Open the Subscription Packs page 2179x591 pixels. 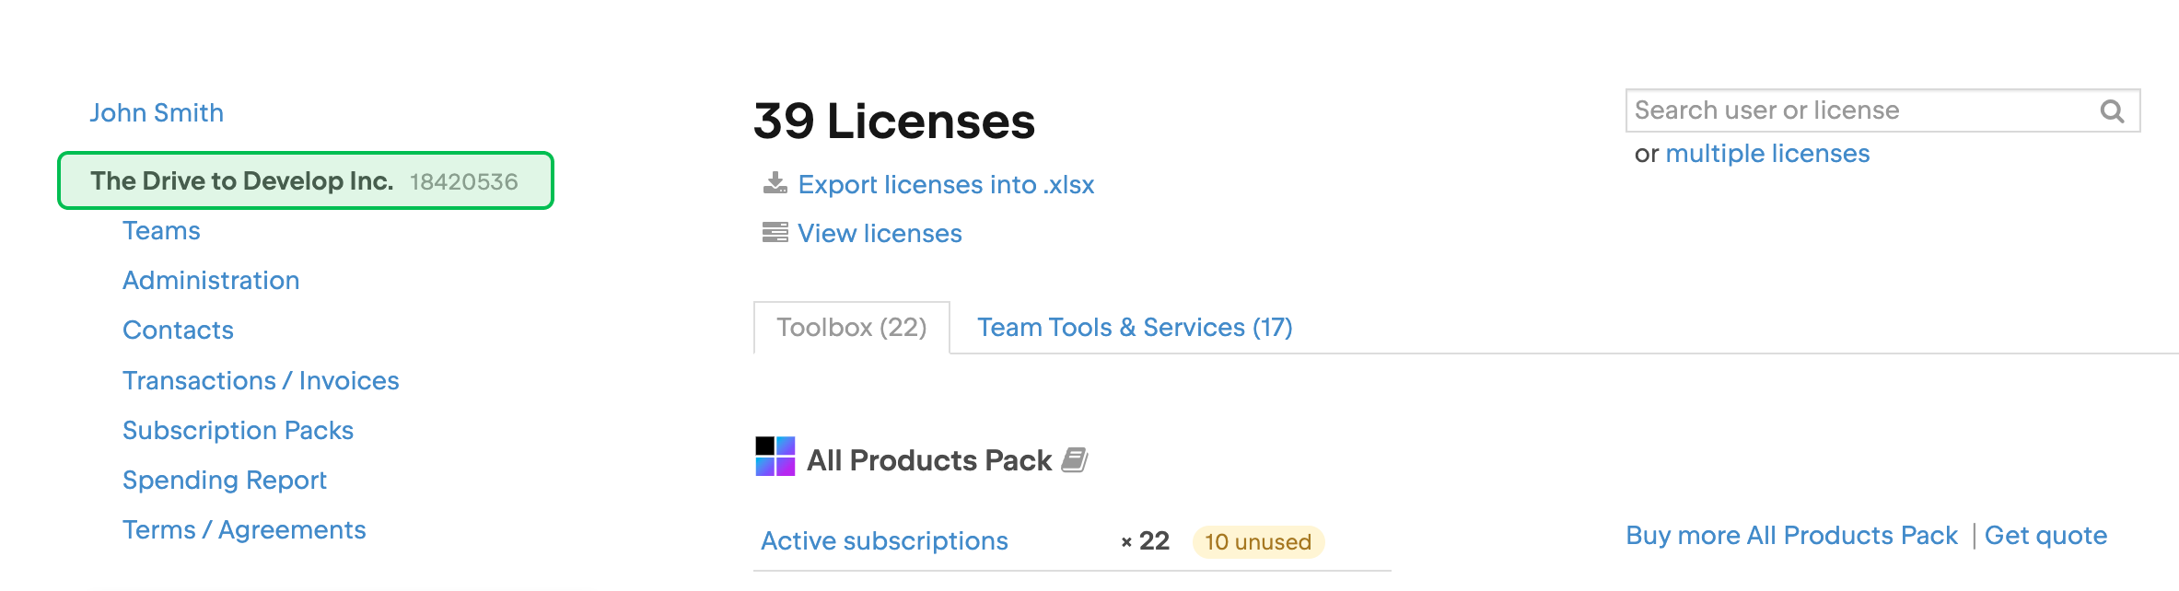click(239, 430)
